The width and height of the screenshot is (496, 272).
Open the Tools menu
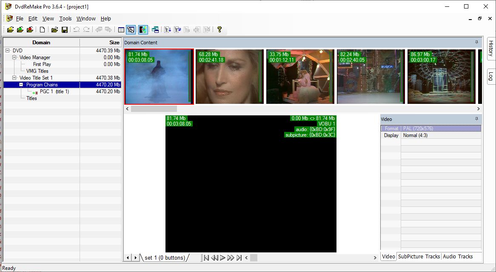66,19
